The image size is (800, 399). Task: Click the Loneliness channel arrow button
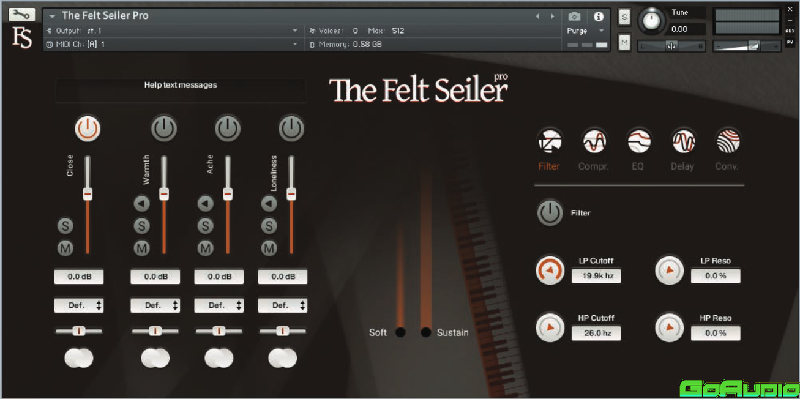[x=269, y=204]
